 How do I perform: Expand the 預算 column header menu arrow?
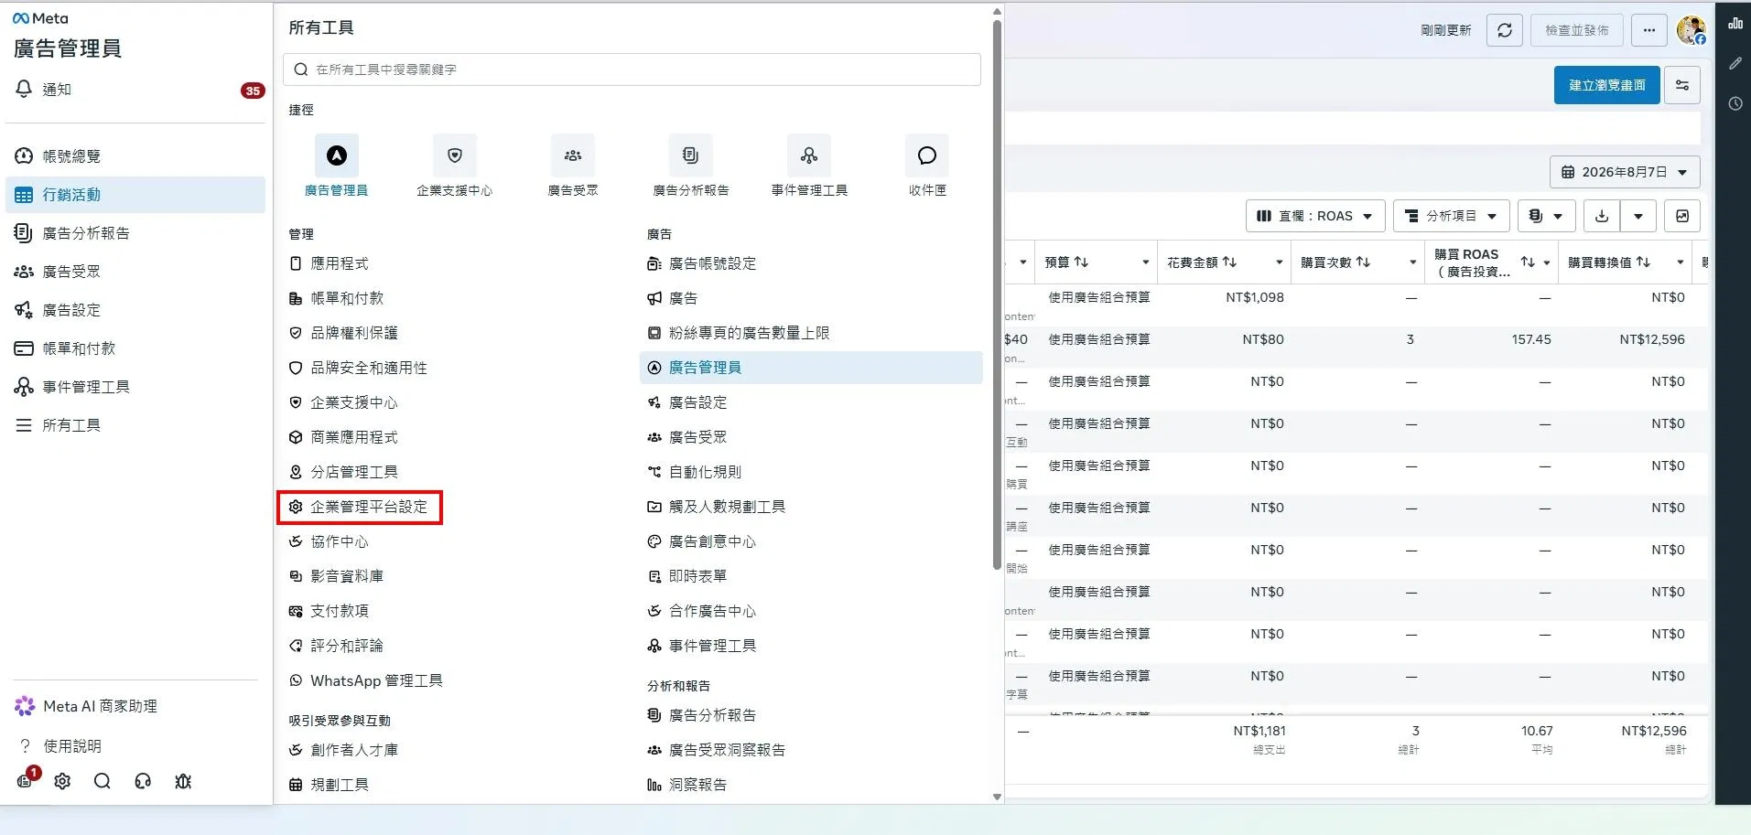click(x=1145, y=262)
